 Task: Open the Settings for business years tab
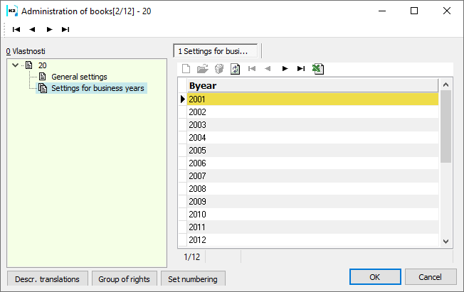click(217, 51)
